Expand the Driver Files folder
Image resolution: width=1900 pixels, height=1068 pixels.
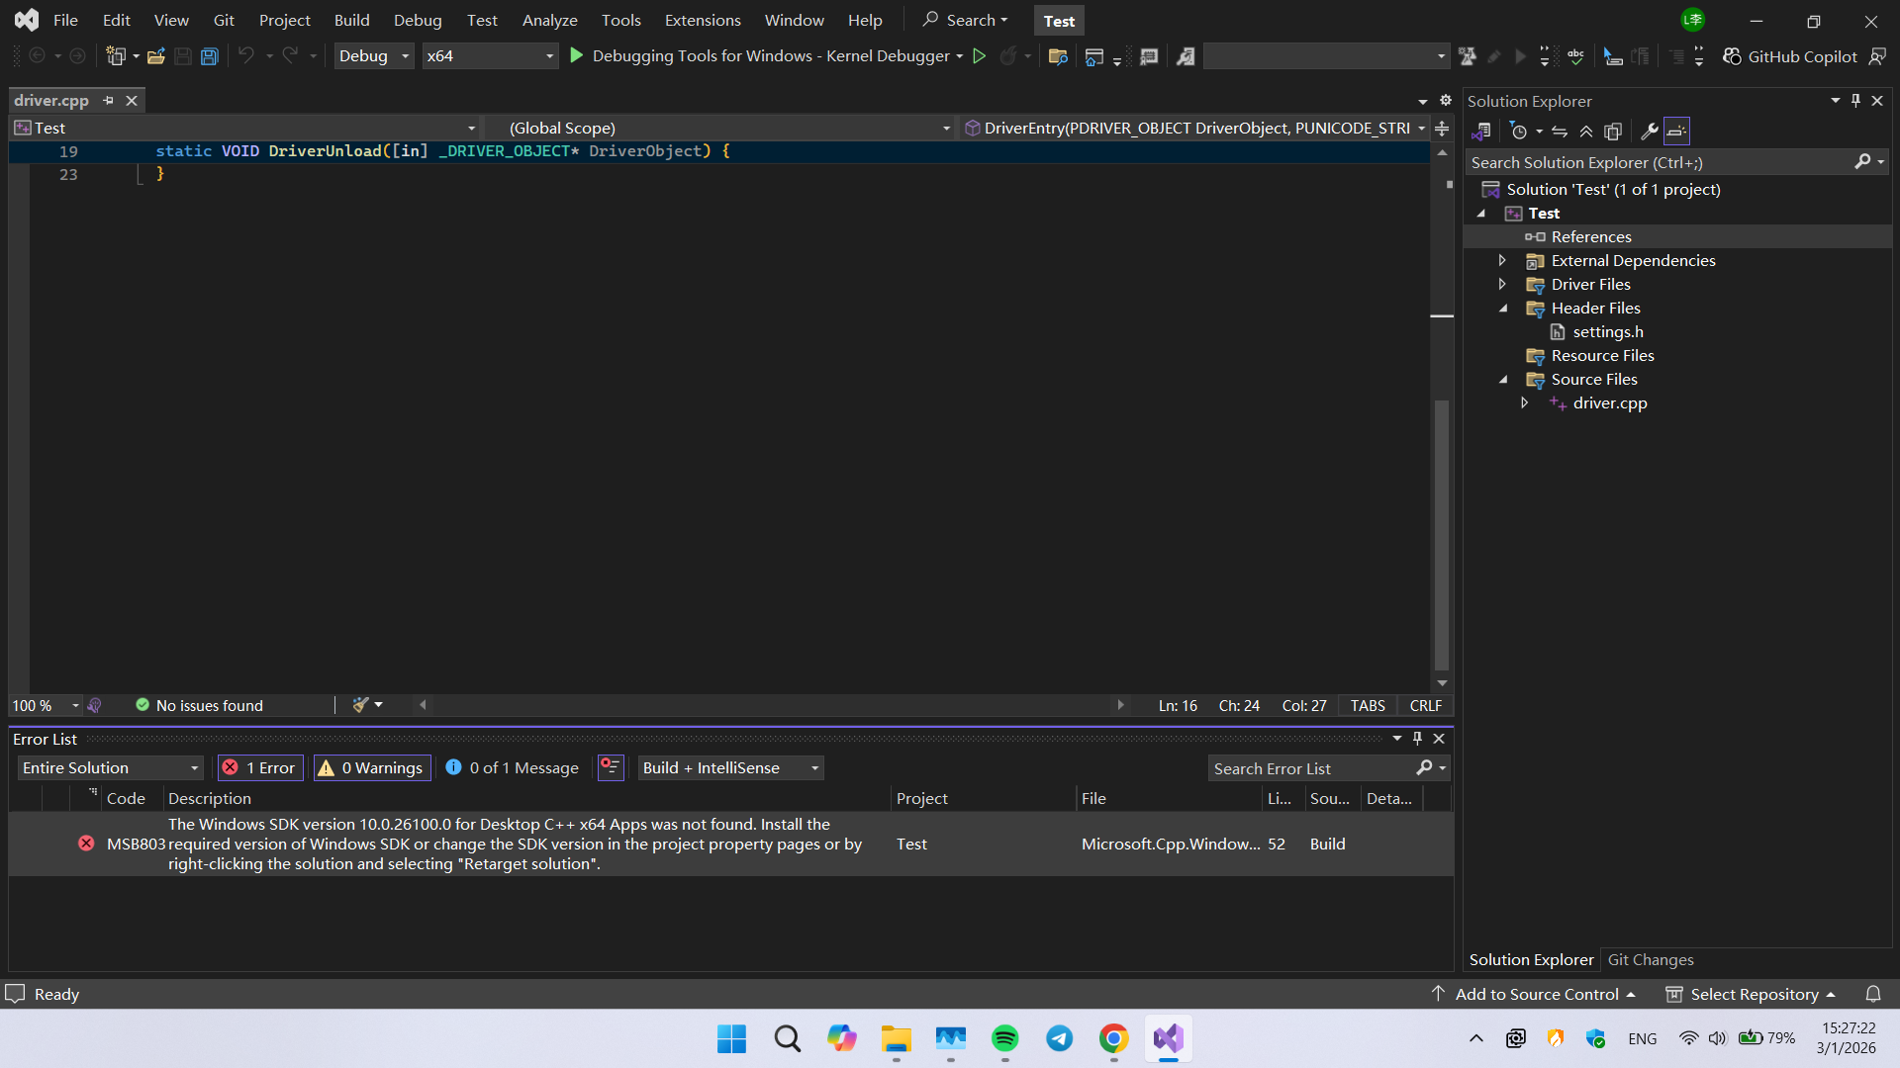(1502, 285)
